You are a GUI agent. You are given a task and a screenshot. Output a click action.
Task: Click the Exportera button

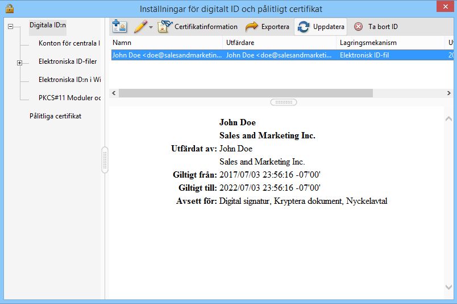(x=267, y=27)
